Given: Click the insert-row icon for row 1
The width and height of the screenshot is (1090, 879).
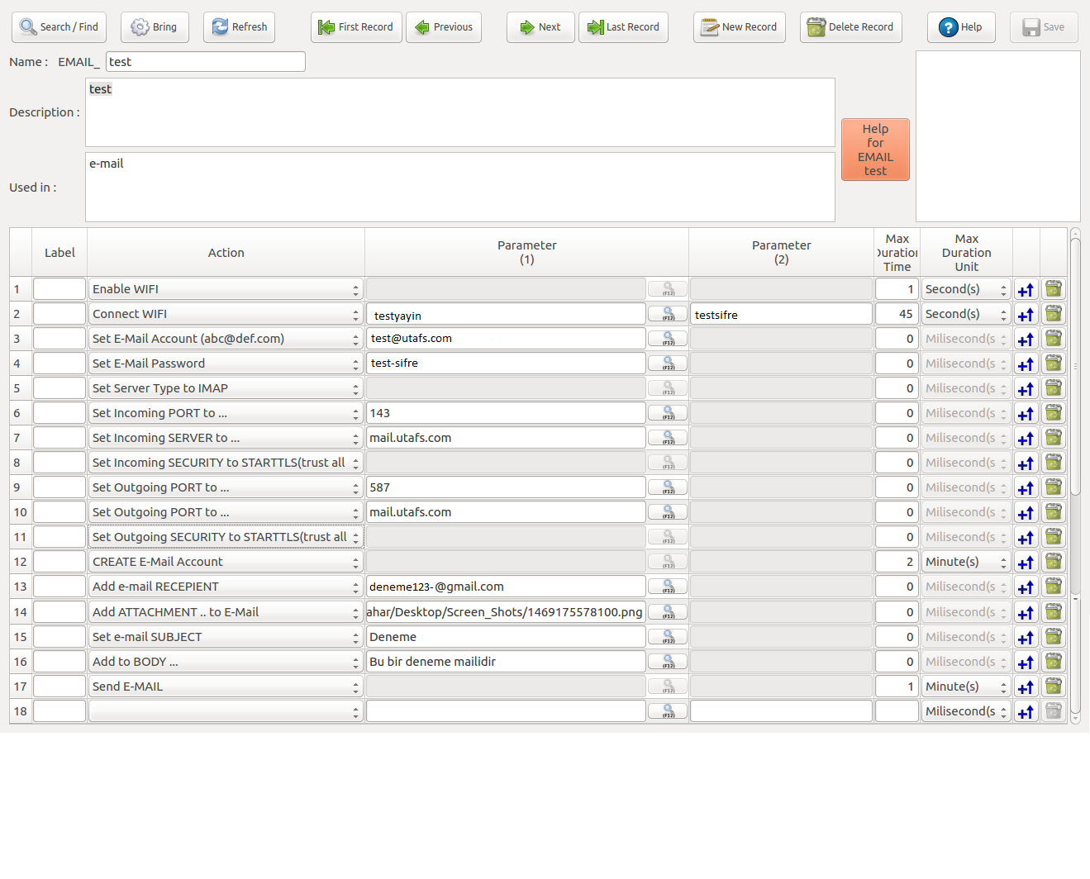Looking at the screenshot, I should coord(1026,289).
